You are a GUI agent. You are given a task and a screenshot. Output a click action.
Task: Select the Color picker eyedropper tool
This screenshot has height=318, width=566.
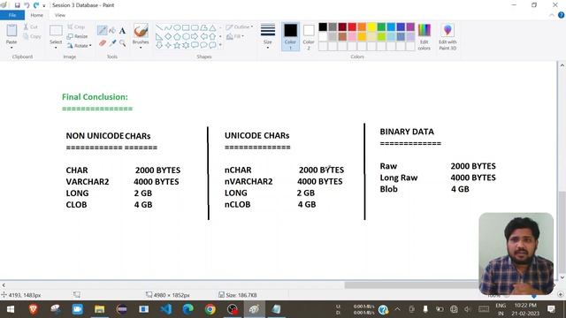(x=112, y=43)
